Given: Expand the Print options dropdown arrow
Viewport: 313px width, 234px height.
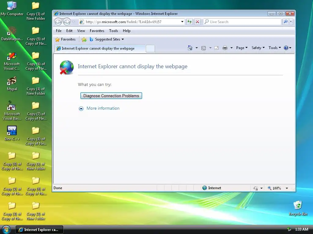Looking at the screenshot, I should pos(232,48).
